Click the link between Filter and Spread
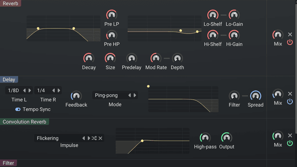This screenshot has height=167, width=297. [245, 96]
